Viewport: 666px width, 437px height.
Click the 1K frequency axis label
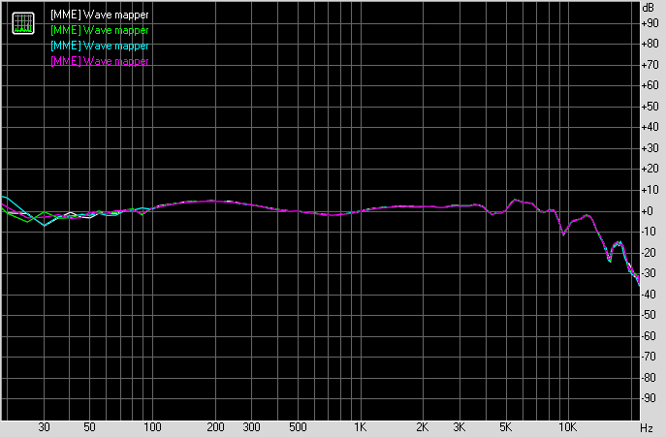[361, 427]
